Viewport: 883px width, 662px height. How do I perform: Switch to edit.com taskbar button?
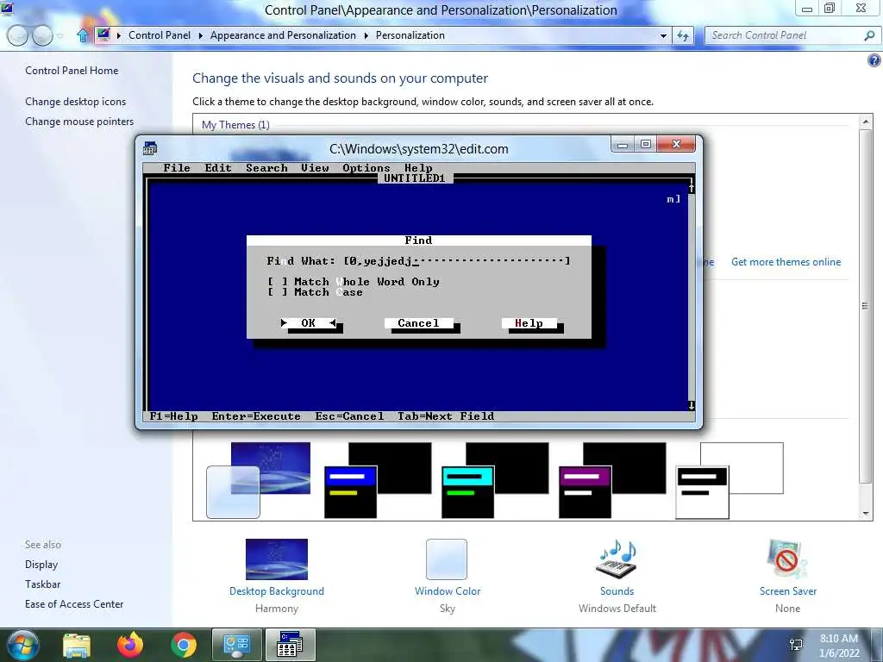coord(290,645)
